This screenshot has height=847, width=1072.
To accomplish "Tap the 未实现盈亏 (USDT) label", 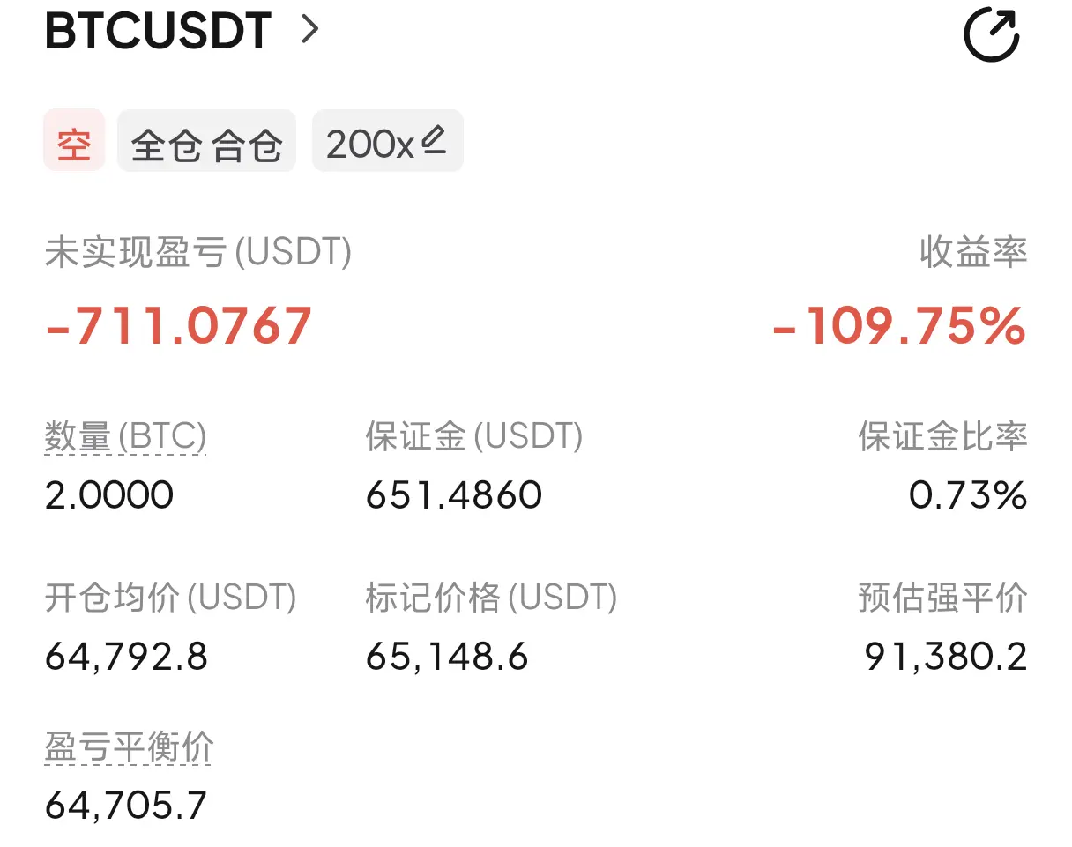I will tap(197, 253).
